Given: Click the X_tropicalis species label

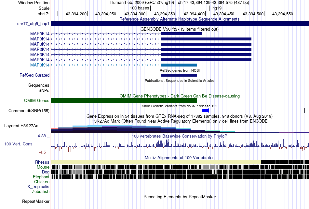Looking at the screenshot, I should 38,187.
